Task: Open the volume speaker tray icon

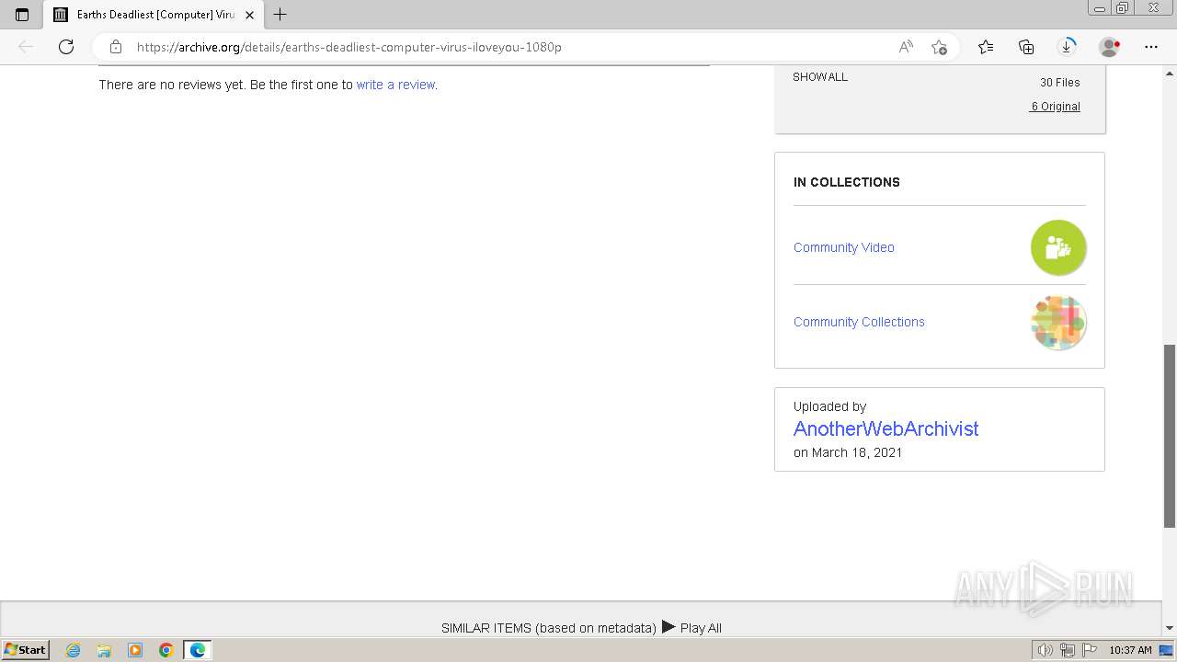Action: (1045, 650)
